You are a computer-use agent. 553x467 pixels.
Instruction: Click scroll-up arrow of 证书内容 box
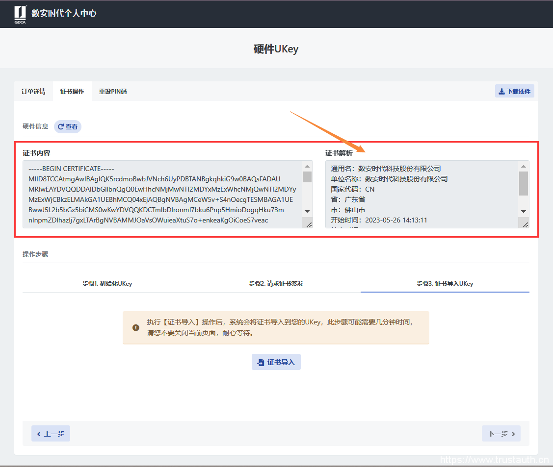click(x=307, y=166)
